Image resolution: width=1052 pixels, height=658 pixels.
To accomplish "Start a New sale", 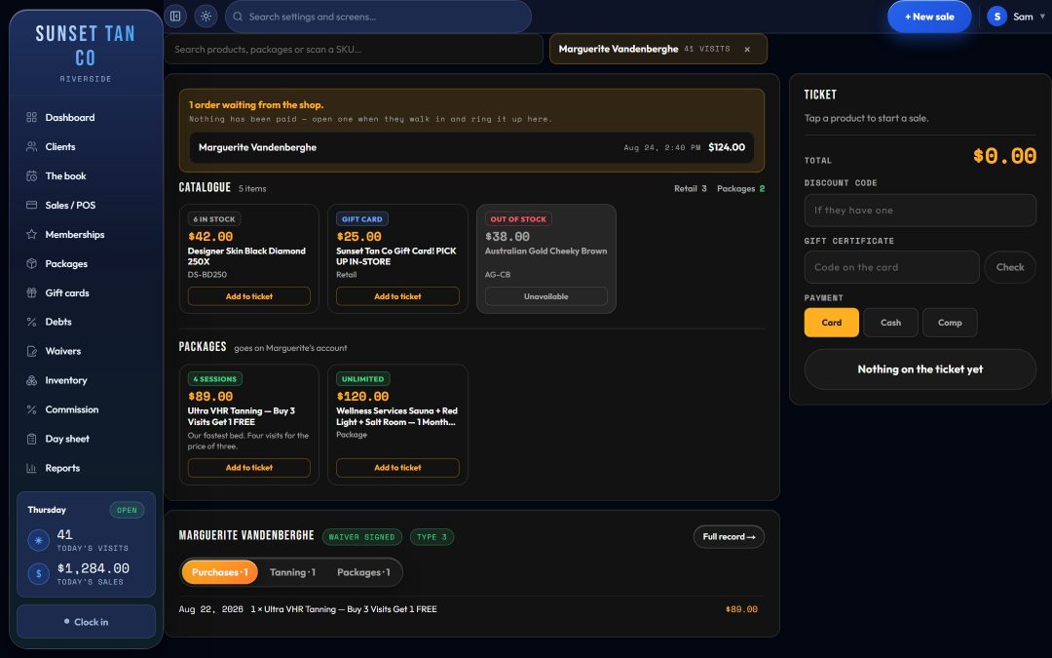I will click(929, 17).
